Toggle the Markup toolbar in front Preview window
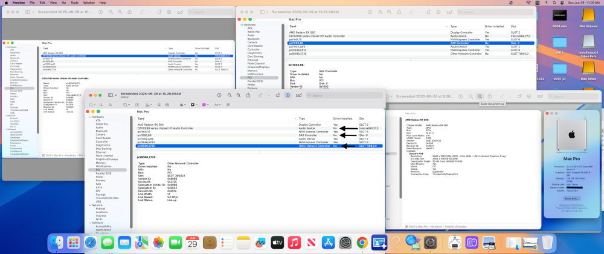The height and width of the screenshot is (254, 604). (288, 95)
